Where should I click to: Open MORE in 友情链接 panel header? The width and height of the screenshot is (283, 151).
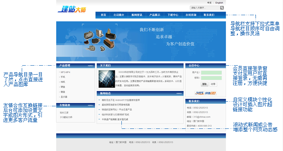click(x=91, y=105)
